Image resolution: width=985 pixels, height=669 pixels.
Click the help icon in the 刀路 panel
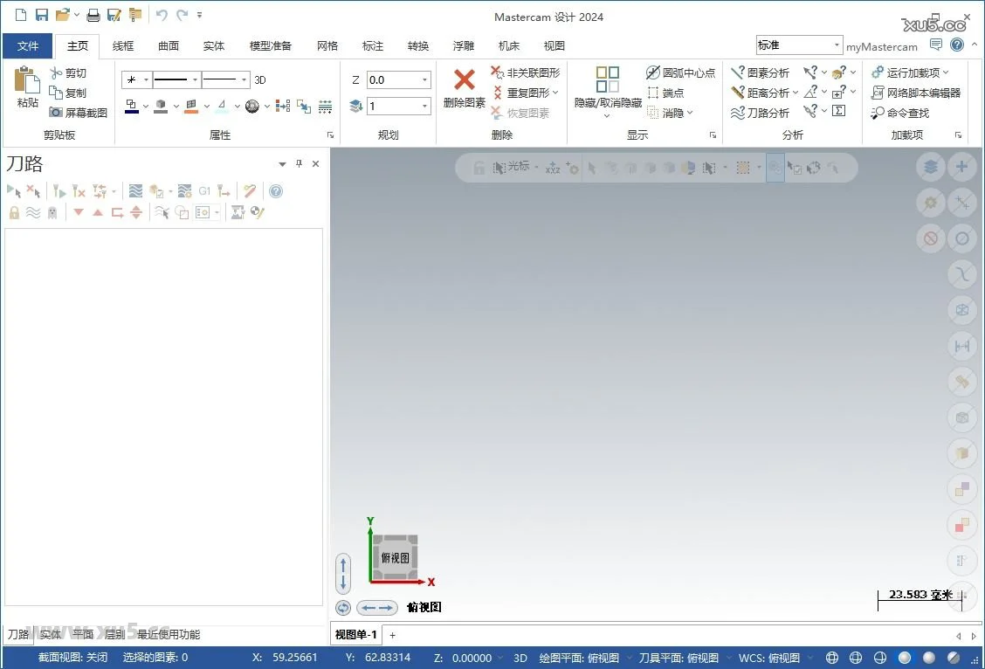click(x=276, y=190)
